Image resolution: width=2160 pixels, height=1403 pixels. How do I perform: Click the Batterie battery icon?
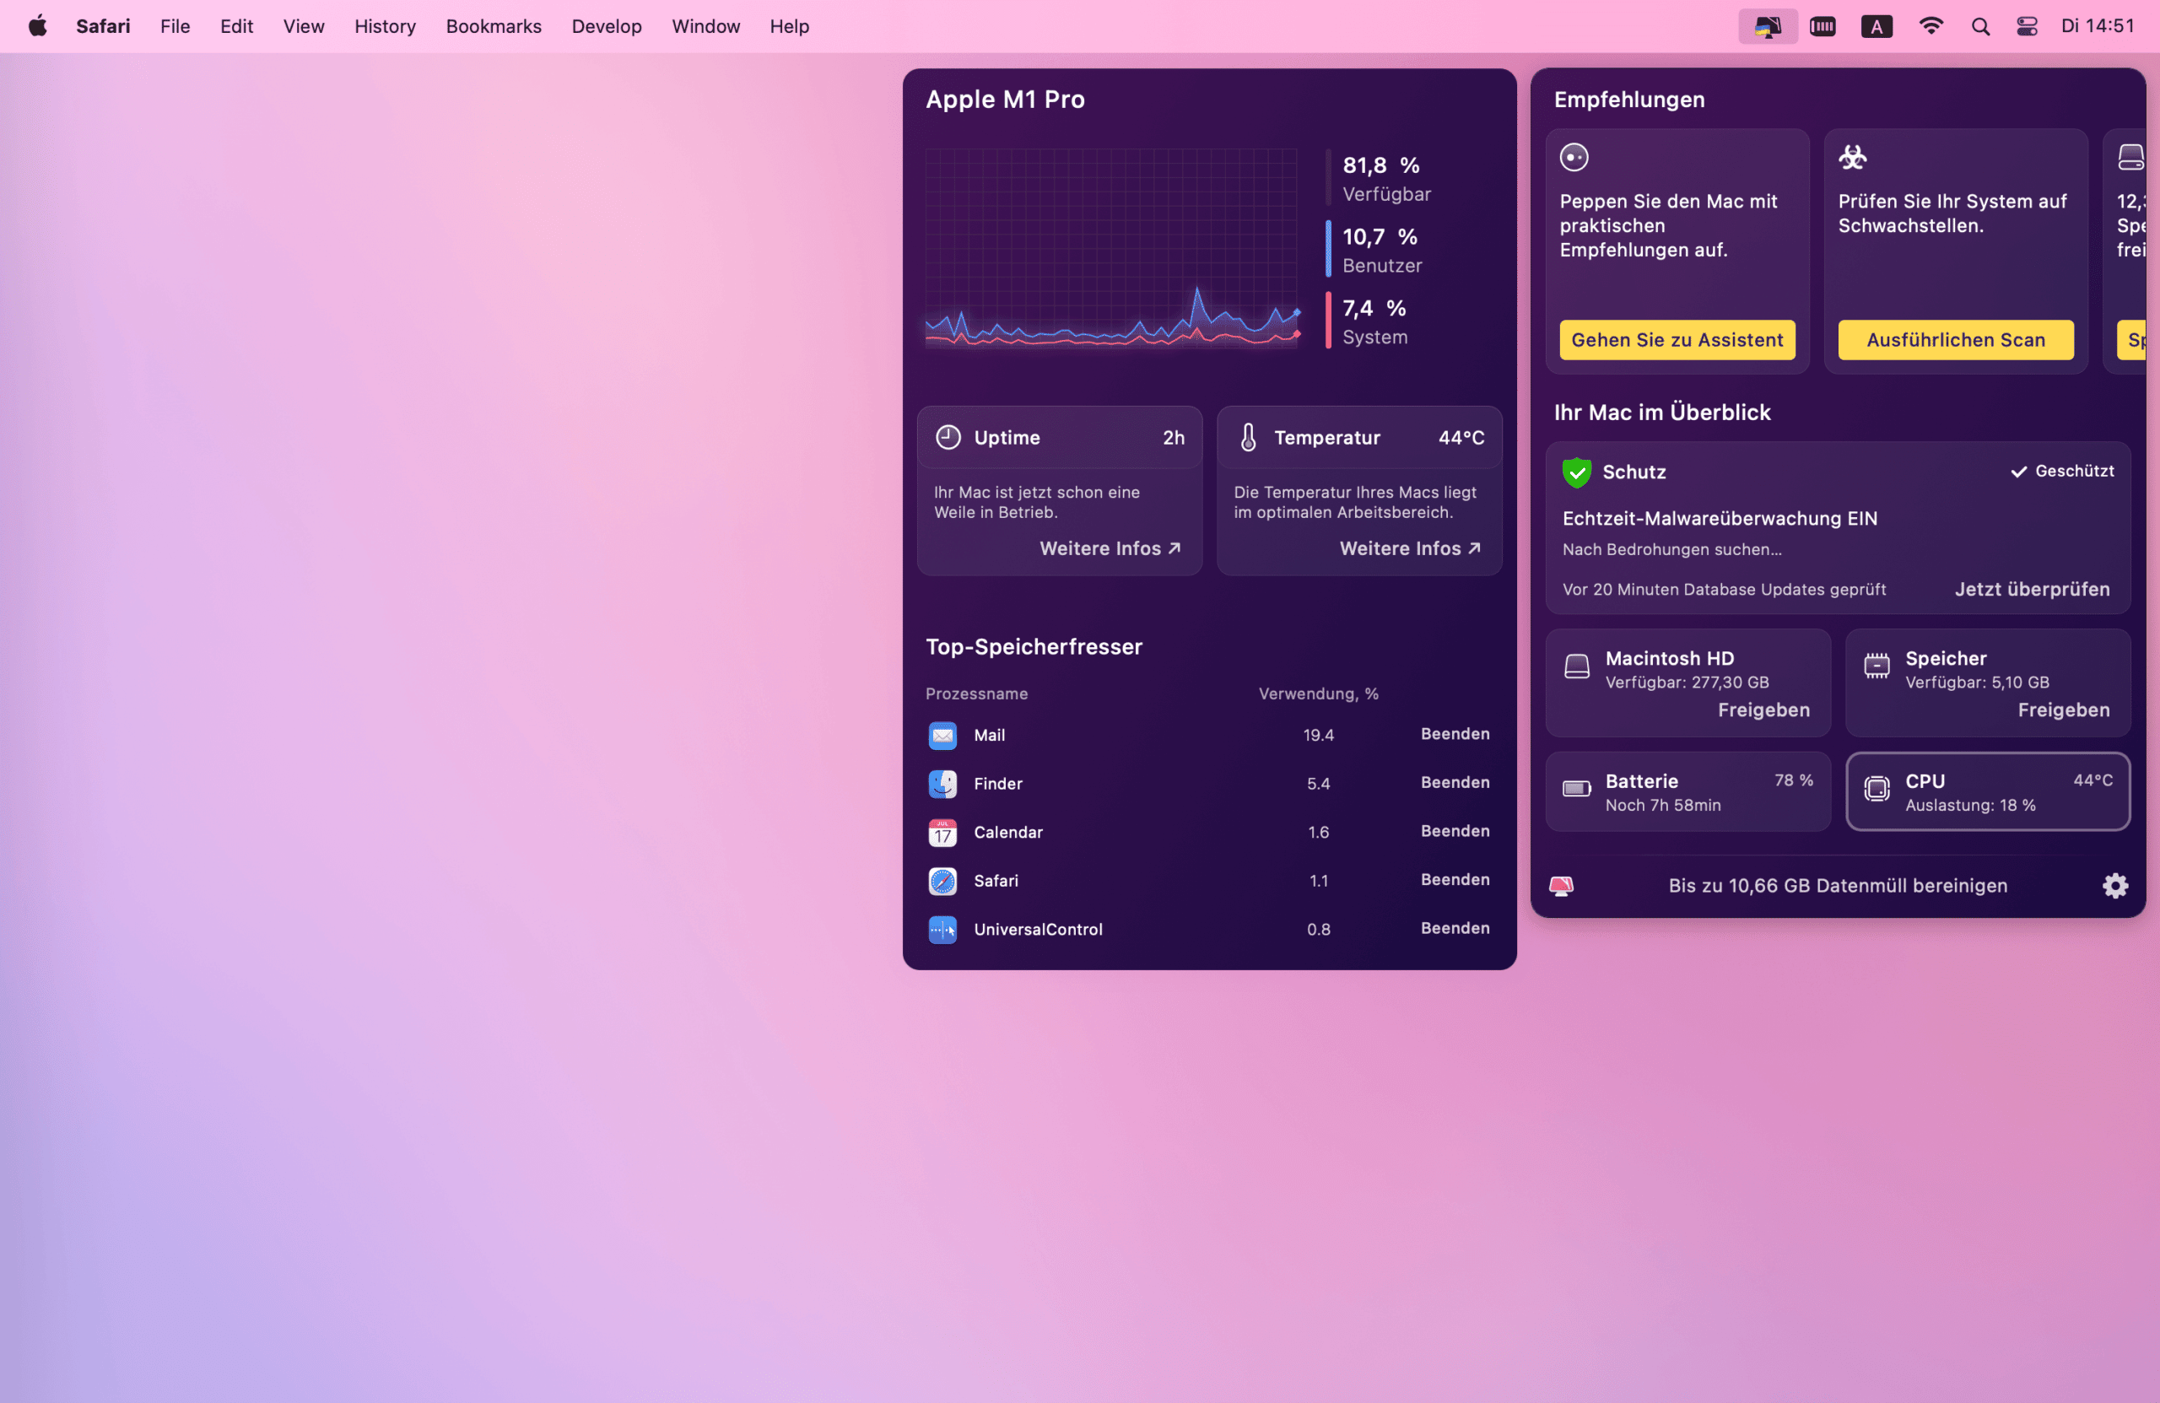pos(1576,789)
